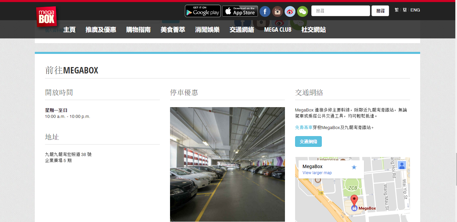Open the 社交網站 menu item

tap(314, 30)
